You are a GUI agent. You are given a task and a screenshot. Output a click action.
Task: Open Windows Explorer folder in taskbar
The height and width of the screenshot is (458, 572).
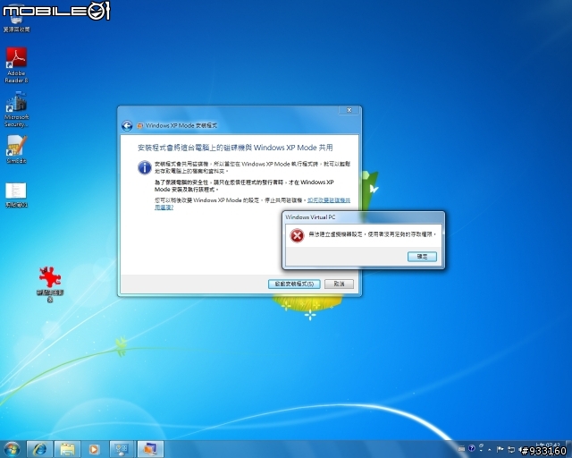(x=67, y=449)
